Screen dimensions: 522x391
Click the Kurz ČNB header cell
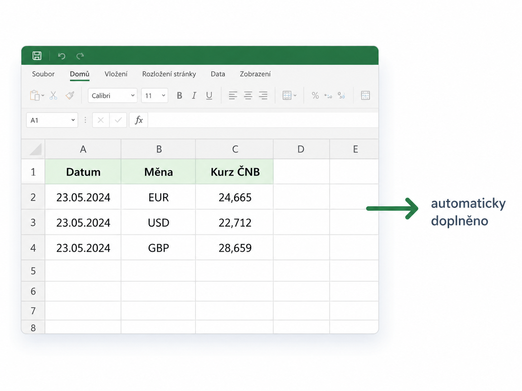click(x=235, y=172)
